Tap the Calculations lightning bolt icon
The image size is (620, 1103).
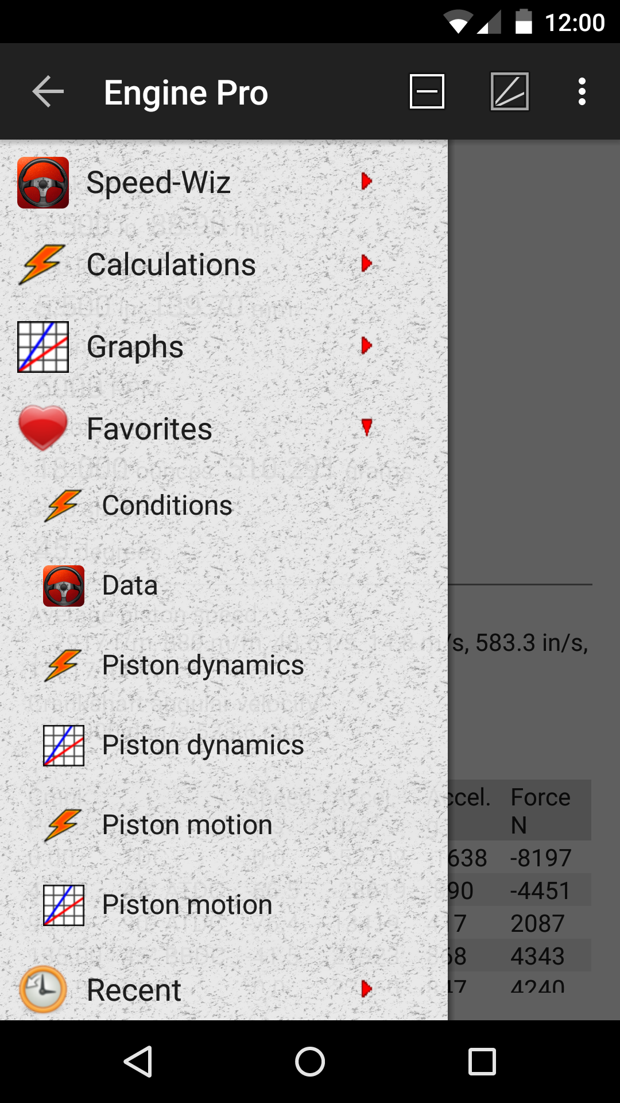click(x=43, y=265)
